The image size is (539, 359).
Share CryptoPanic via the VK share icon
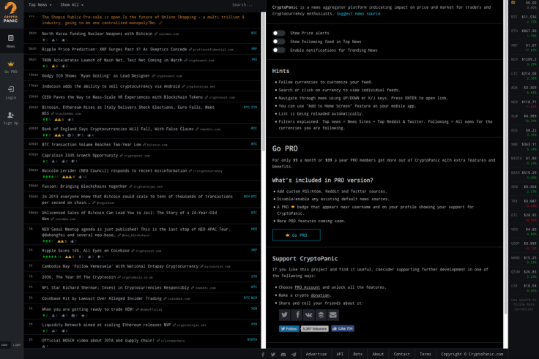point(309,314)
